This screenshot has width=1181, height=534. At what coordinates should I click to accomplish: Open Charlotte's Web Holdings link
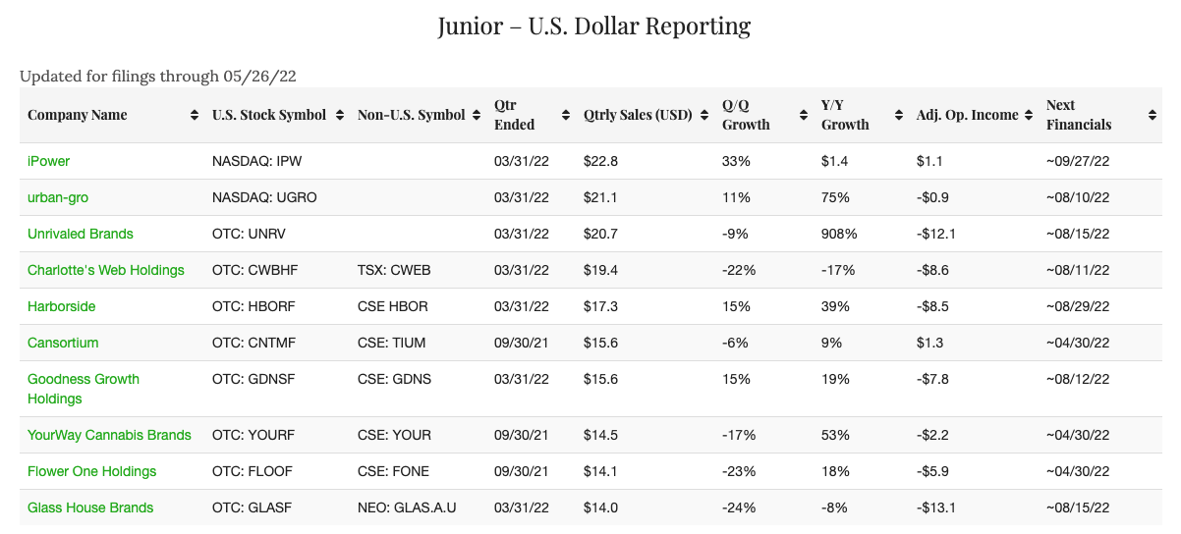(x=106, y=270)
